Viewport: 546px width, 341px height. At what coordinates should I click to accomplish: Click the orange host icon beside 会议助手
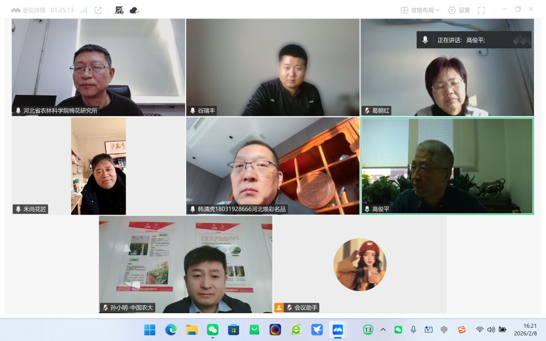point(279,308)
